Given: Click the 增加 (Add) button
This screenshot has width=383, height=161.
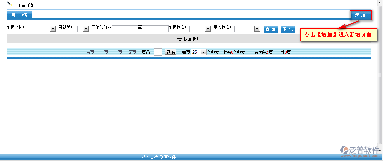Looking at the screenshot, I should (360, 15).
